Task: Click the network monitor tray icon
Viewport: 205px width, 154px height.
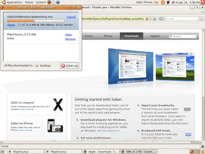Action: pos(168,2)
